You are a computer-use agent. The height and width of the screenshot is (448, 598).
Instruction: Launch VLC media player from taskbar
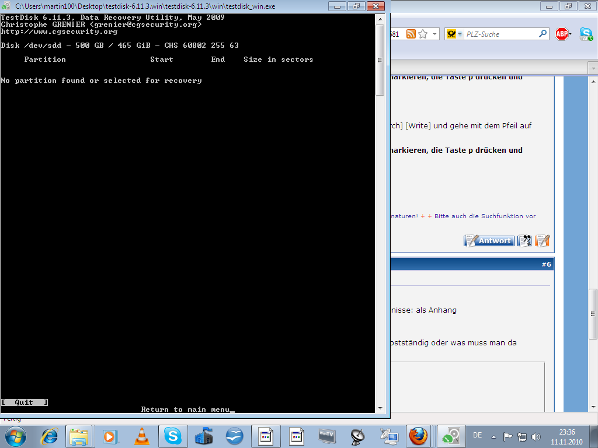pyautogui.click(x=141, y=436)
